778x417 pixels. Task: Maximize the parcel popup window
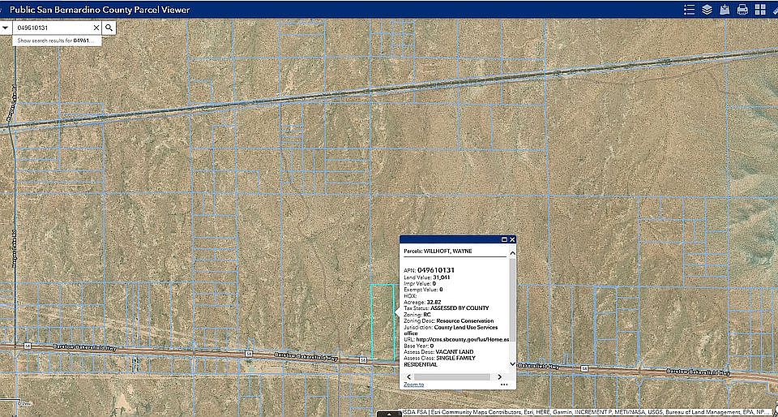coord(505,239)
